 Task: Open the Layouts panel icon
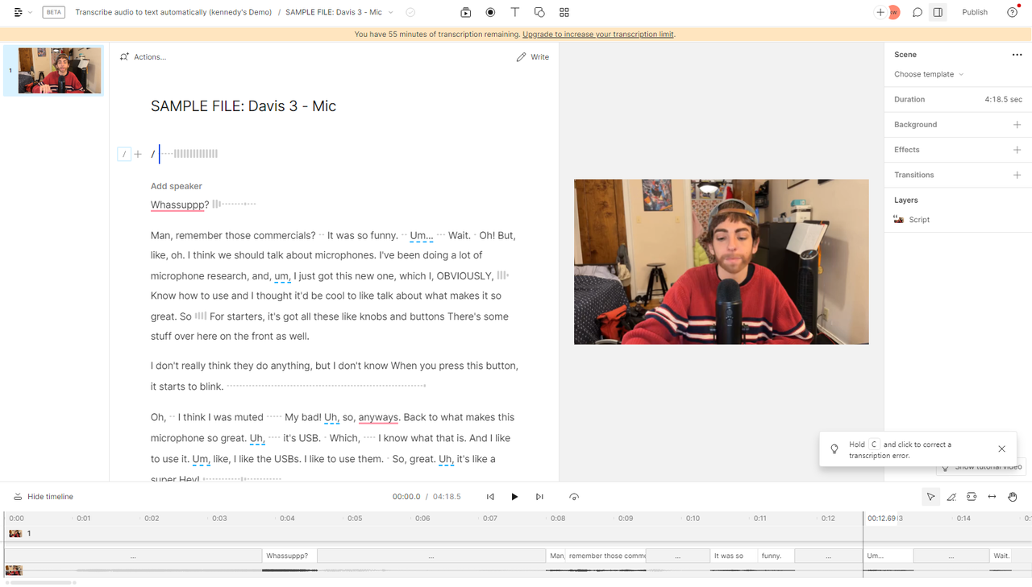[564, 12]
